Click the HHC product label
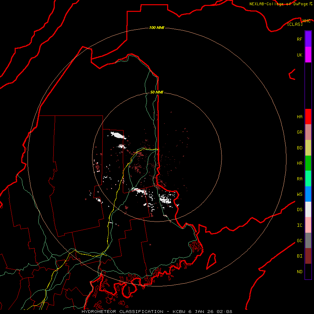The width and height of the screenshot is (314, 314). pos(306,21)
